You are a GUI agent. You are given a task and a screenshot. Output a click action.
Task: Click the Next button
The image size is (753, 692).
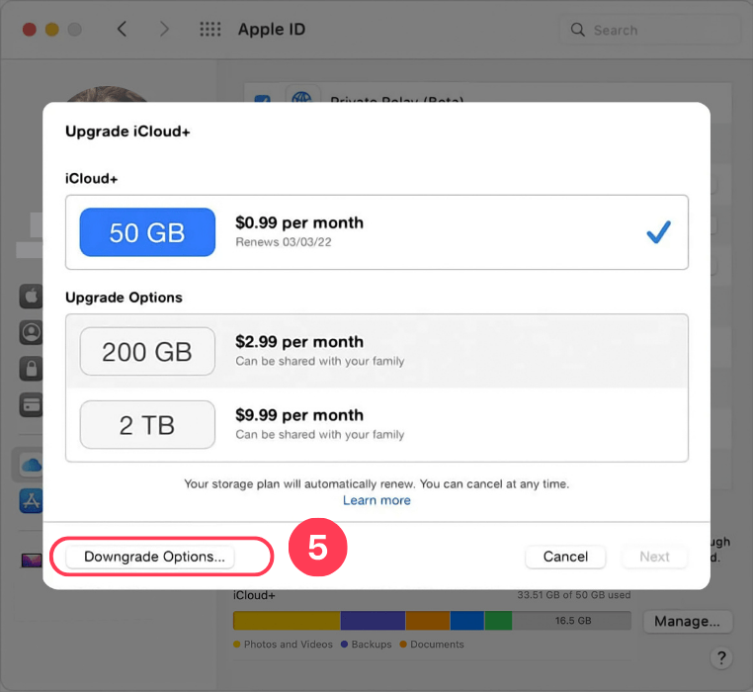(654, 557)
